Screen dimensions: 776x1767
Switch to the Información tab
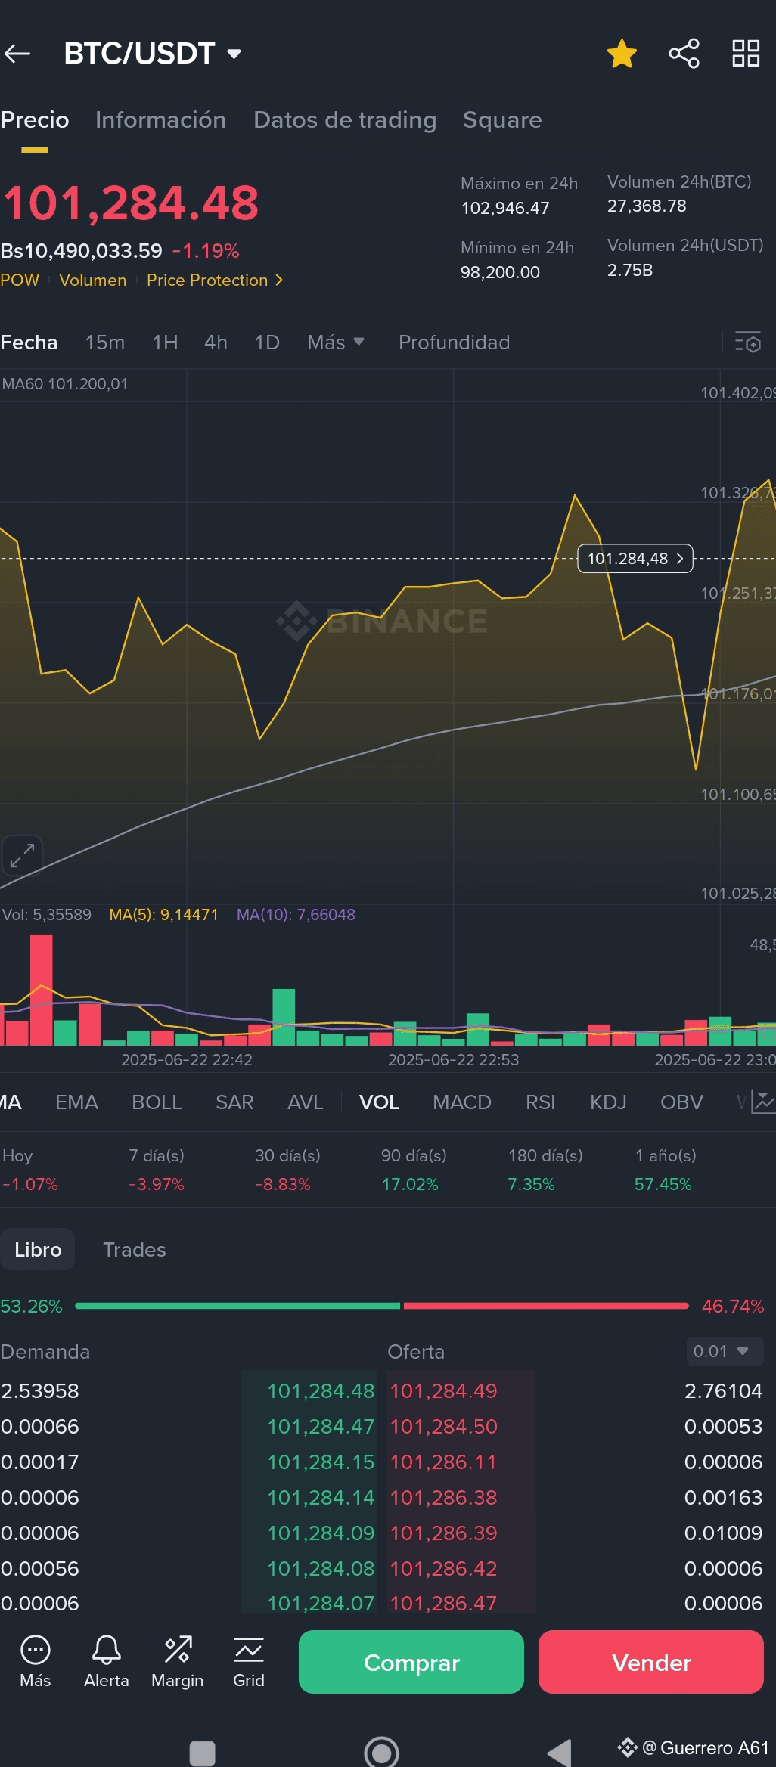(160, 120)
